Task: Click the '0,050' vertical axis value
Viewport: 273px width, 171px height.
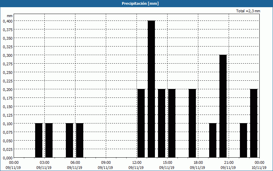Action: pos(8,141)
